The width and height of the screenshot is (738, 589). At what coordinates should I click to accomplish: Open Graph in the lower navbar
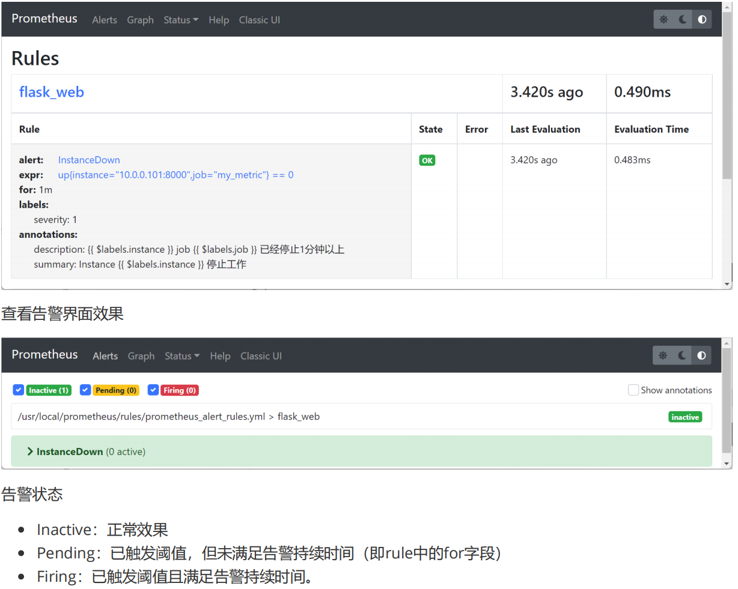(141, 356)
